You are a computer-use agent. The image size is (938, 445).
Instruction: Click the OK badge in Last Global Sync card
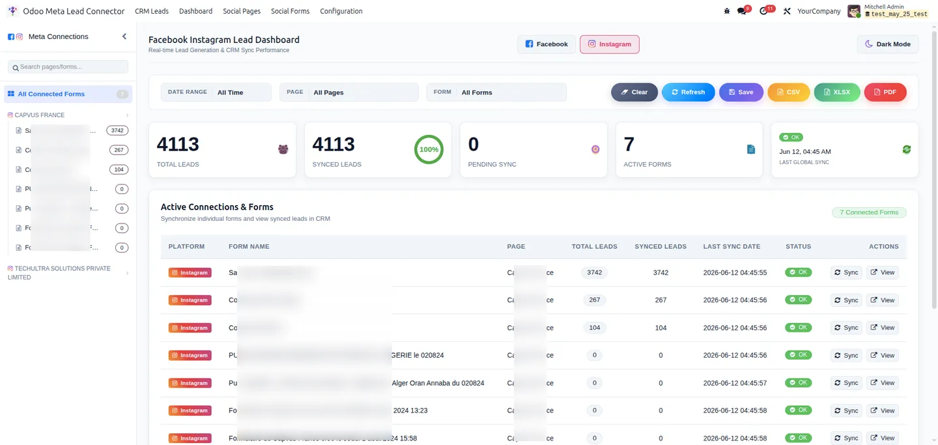point(791,137)
